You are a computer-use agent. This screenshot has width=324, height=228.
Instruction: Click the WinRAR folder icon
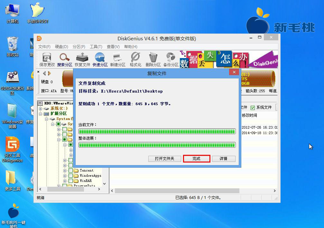pos(76,181)
